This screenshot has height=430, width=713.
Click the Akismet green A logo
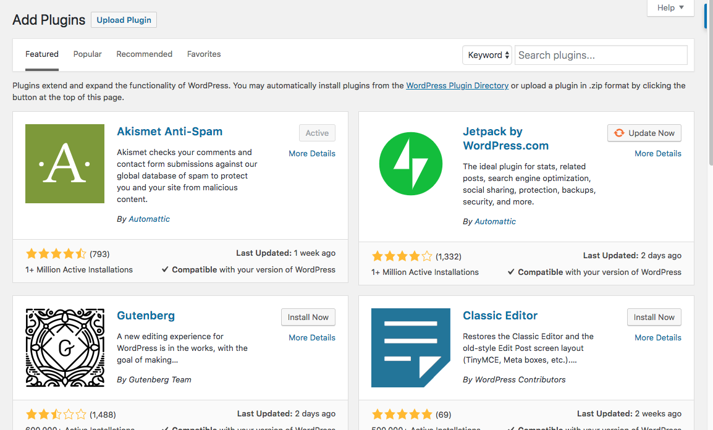pyautogui.click(x=65, y=164)
